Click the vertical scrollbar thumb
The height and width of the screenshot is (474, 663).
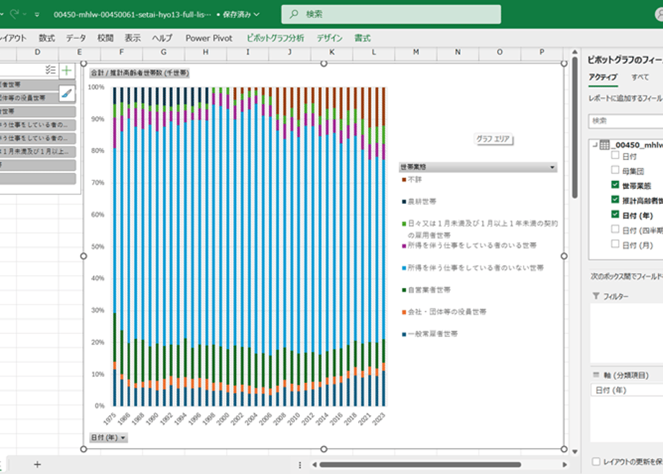[575, 127]
